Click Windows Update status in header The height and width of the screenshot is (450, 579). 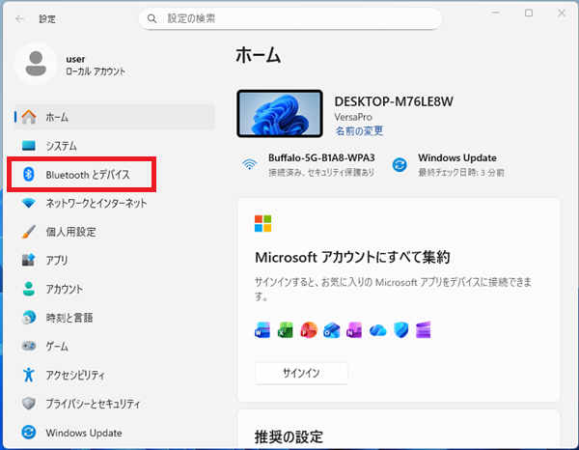point(449,164)
